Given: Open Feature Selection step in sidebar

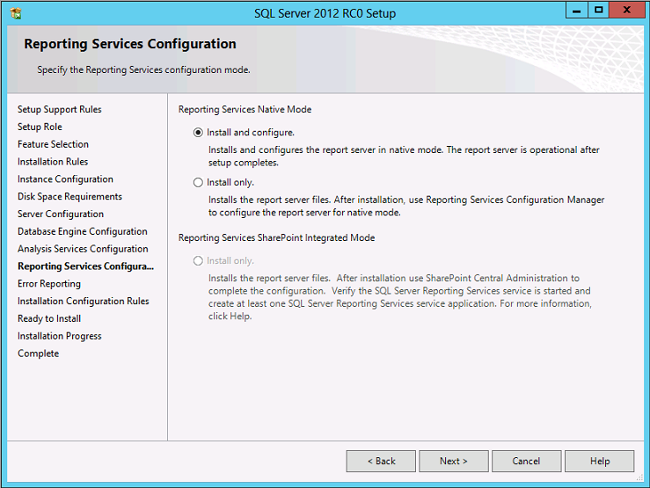Looking at the screenshot, I should click(53, 144).
